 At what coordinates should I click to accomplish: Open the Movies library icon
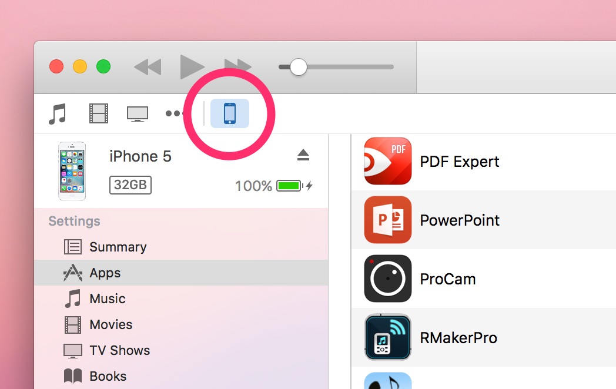click(99, 113)
